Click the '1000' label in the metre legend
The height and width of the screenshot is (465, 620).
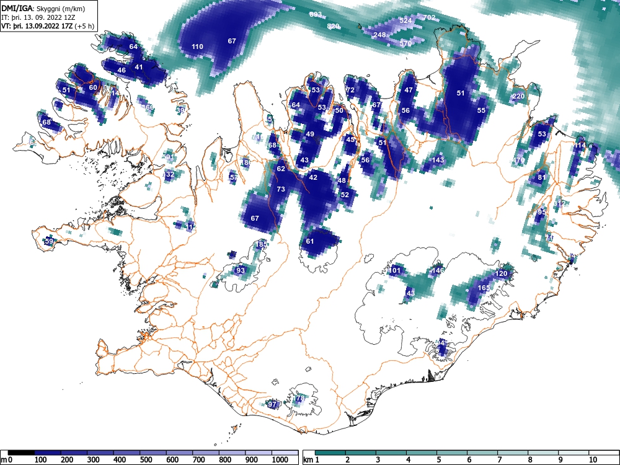[x=280, y=460]
